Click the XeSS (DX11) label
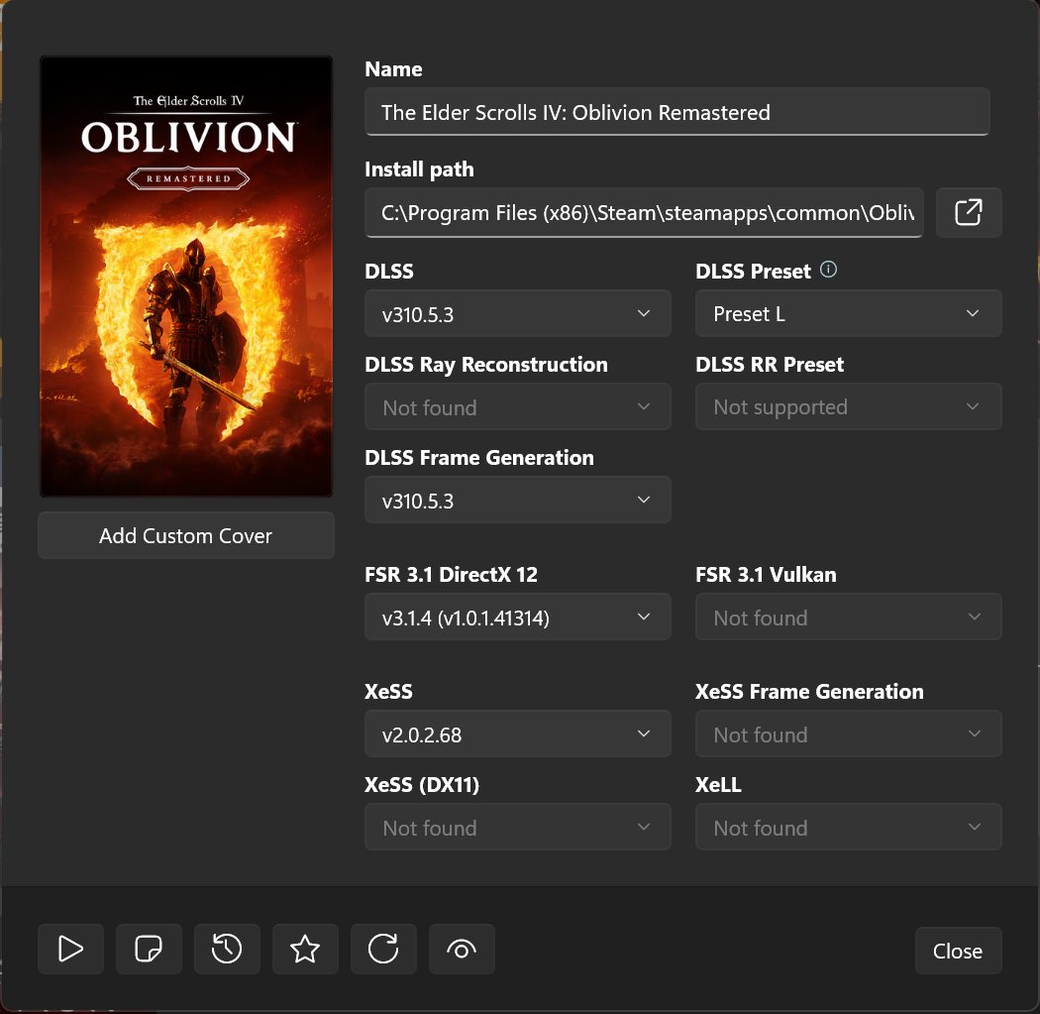This screenshot has height=1014, width=1040. (422, 785)
